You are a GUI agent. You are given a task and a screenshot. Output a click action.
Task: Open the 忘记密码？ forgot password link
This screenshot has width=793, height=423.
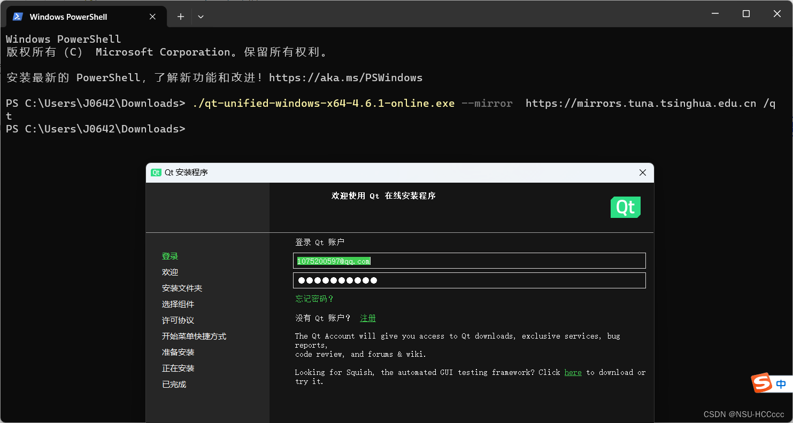tap(314, 299)
